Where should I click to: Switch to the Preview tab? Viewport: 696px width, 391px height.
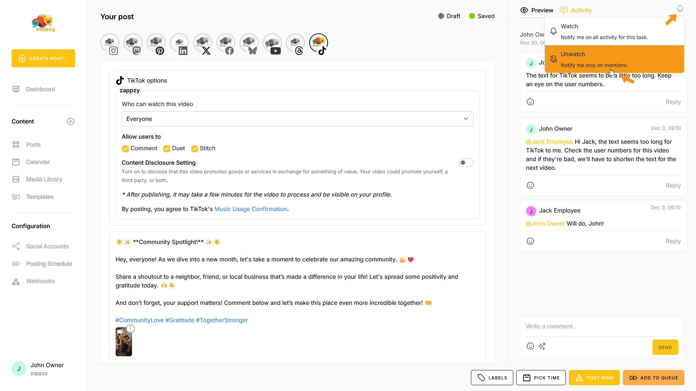[537, 10]
